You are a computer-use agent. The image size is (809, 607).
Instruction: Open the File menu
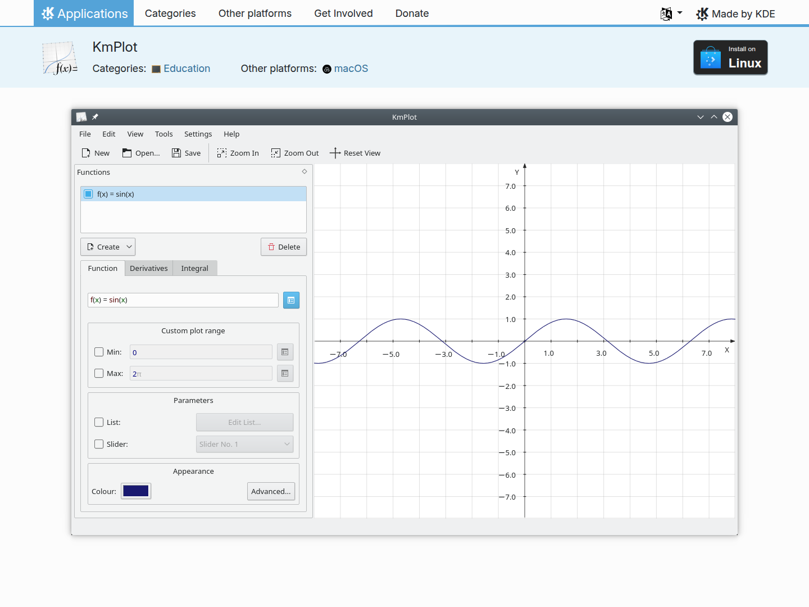point(85,134)
